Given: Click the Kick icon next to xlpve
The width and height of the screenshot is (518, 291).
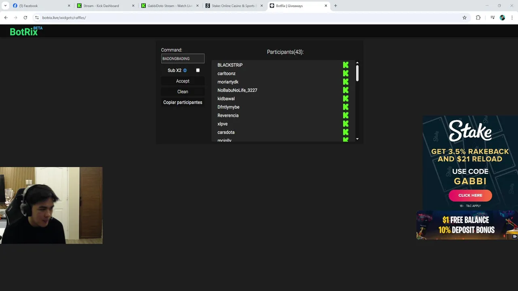Looking at the screenshot, I should point(346,124).
